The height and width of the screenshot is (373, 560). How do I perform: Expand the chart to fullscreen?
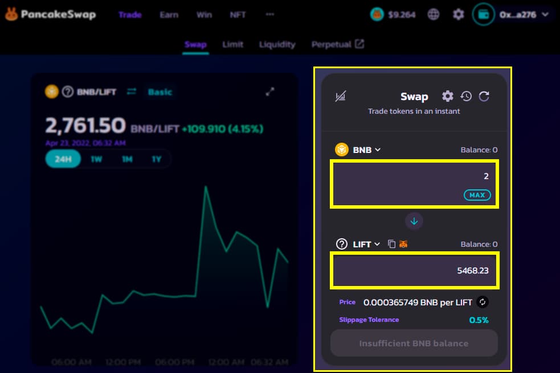coord(270,92)
